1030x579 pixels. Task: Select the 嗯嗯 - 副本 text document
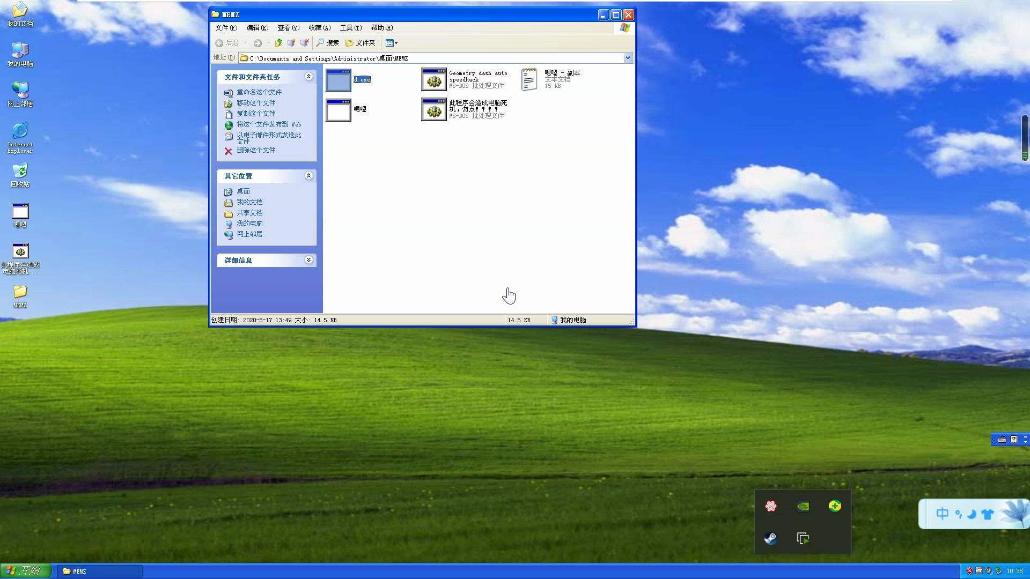click(529, 79)
